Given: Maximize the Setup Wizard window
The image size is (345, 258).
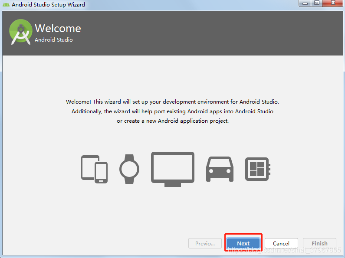Looking at the screenshot, I should tap(317, 3).
